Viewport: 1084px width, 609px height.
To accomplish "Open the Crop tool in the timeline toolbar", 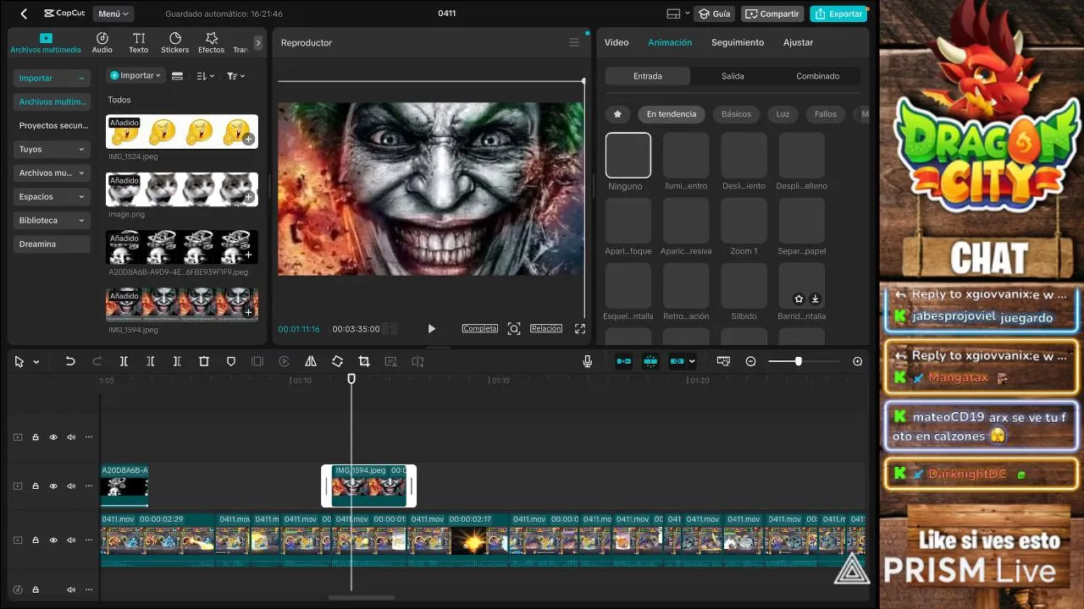I will click(364, 361).
